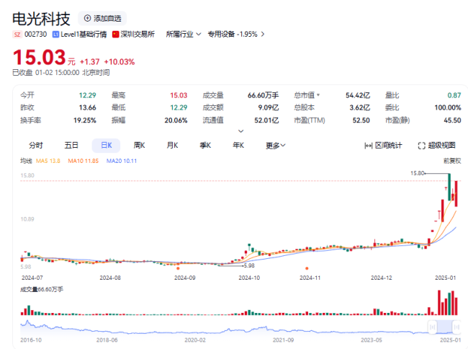Viewport: 468px width, 349px height.
Task: Click the 流通值 value 52.01亿
Action: [x=266, y=120]
